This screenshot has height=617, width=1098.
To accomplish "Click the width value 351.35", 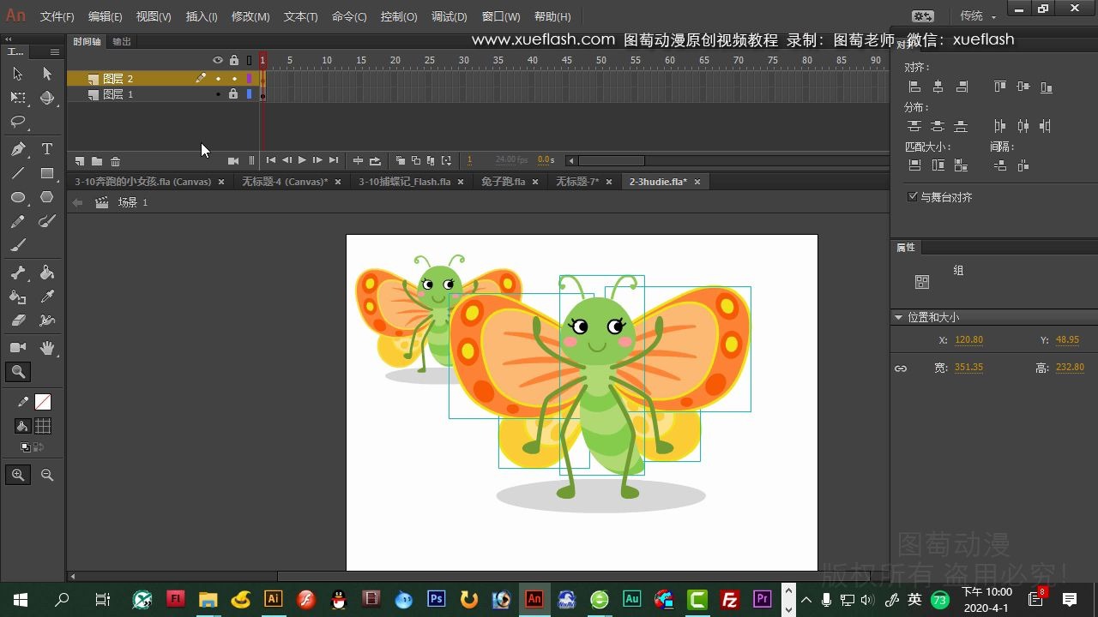I will pos(969,368).
